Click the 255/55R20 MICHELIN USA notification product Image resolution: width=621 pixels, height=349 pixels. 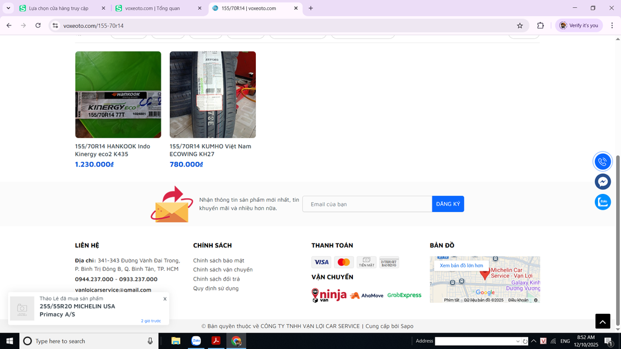[77, 310]
